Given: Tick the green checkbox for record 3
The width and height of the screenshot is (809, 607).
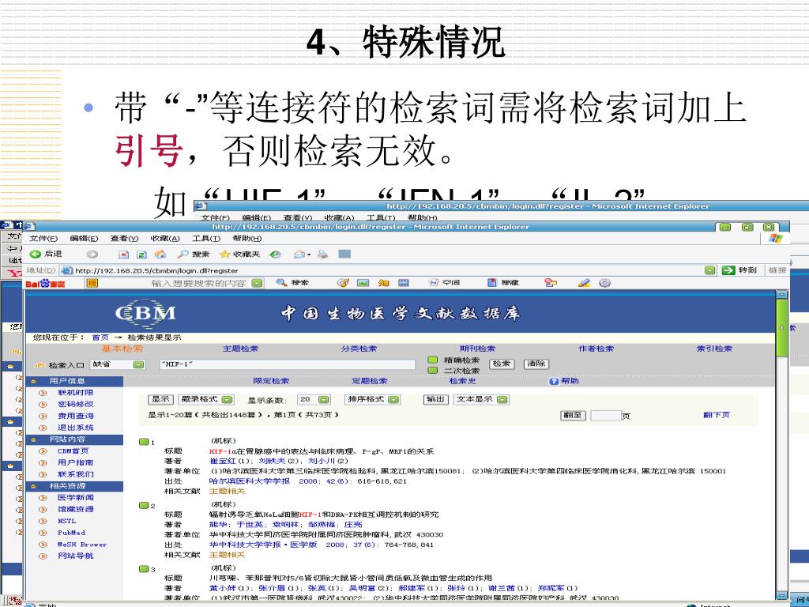Looking at the screenshot, I should pyautogui.click(x=144, y=569).
